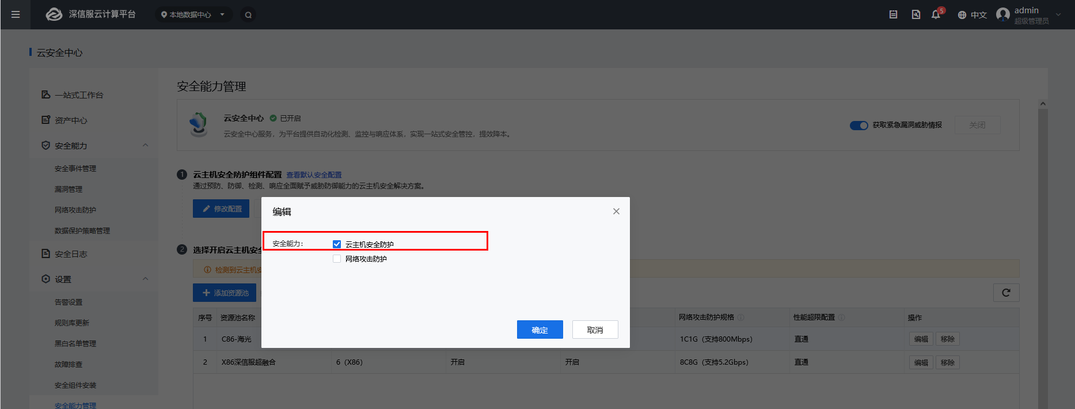Open 安全日志 in the sidebar
1075x409 pixels.
tap(71, 254)
